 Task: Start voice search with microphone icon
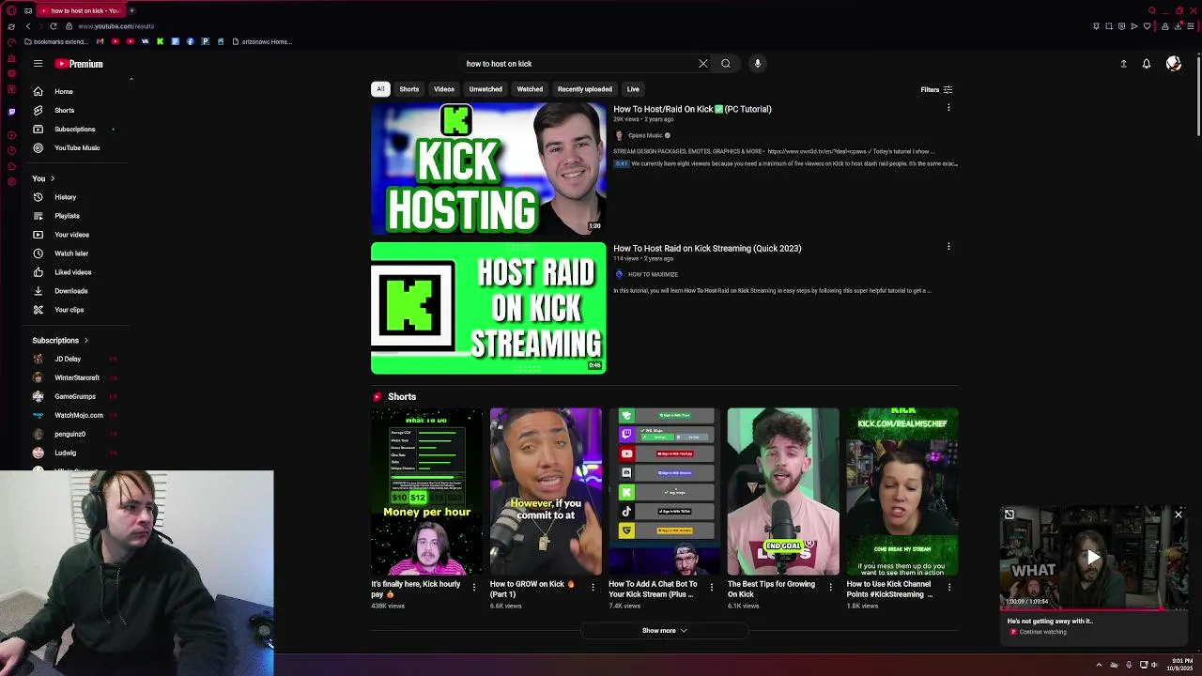pyautogui.click(x=758, y=64)
